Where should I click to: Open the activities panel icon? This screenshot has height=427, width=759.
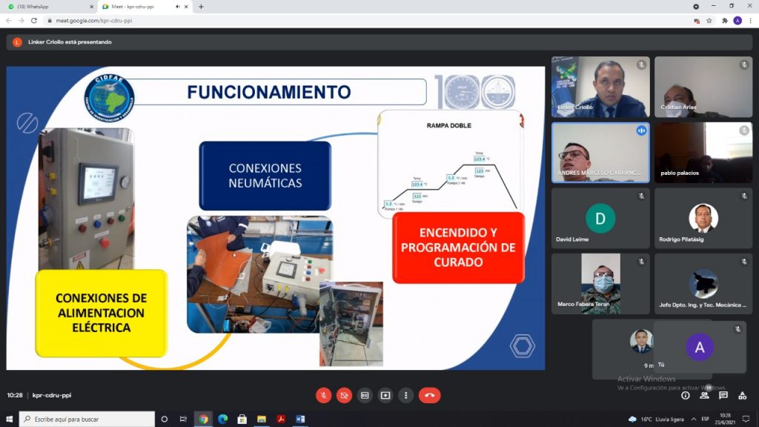[x=743, y=395]
